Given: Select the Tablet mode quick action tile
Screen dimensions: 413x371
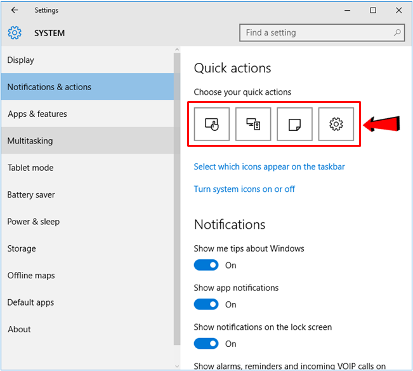Looking at the screenshot, I should 212,124.
